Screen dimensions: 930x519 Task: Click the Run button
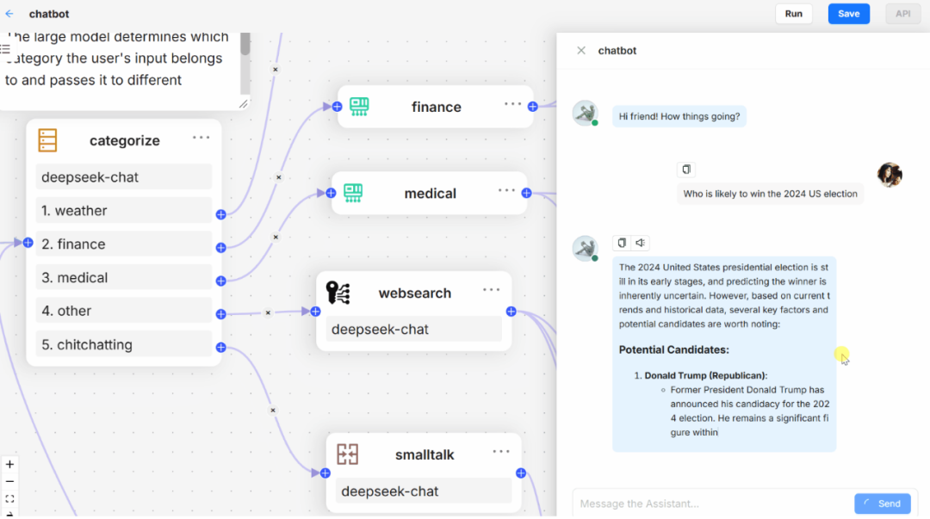point(794,14)
